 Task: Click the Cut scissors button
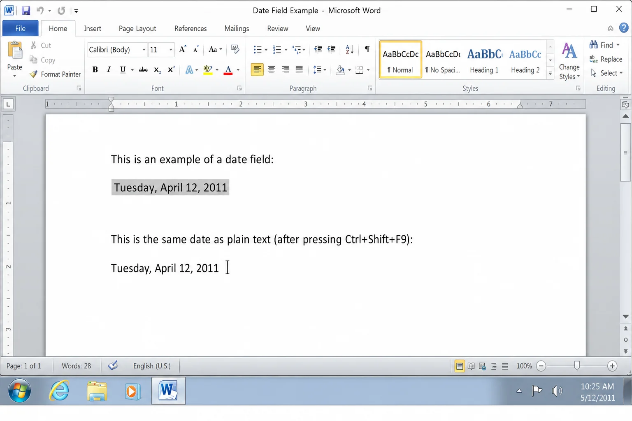point(40,45)
